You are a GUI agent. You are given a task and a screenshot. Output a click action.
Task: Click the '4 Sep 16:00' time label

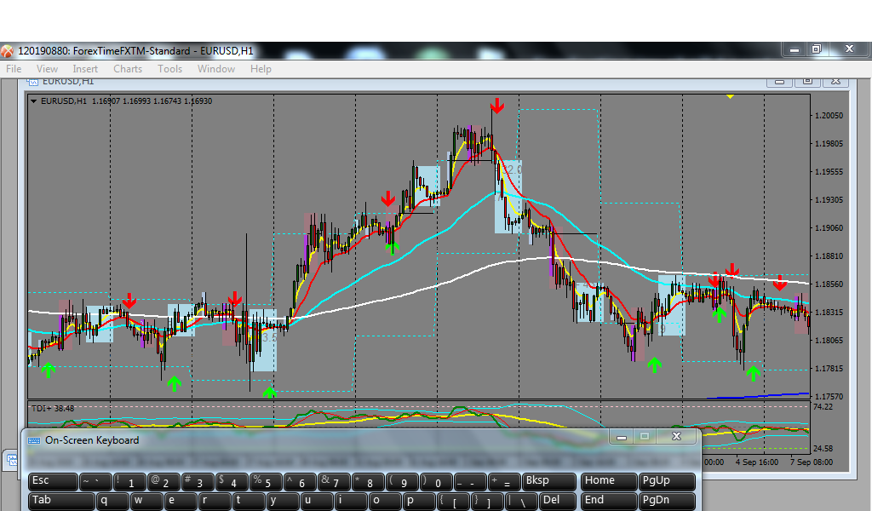click(757, 462)
